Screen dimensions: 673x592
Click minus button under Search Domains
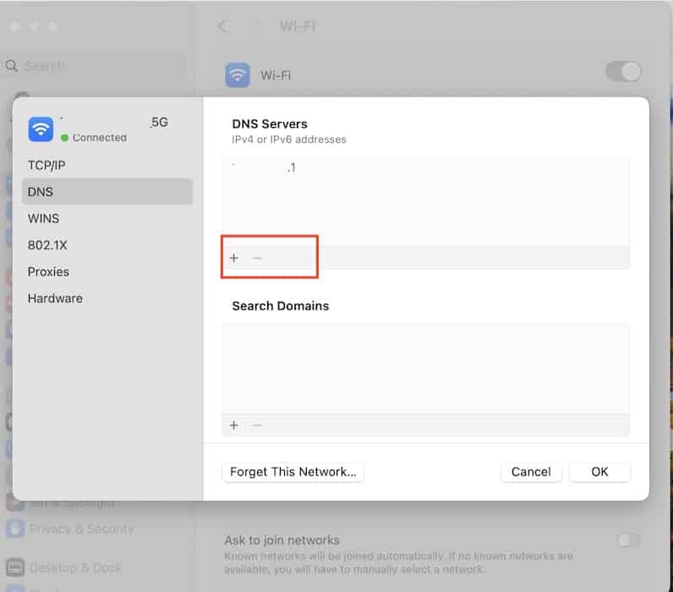258,425
